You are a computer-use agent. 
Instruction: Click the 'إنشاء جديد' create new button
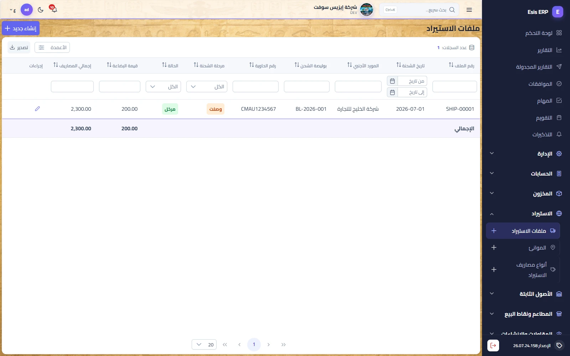[21, 28]
